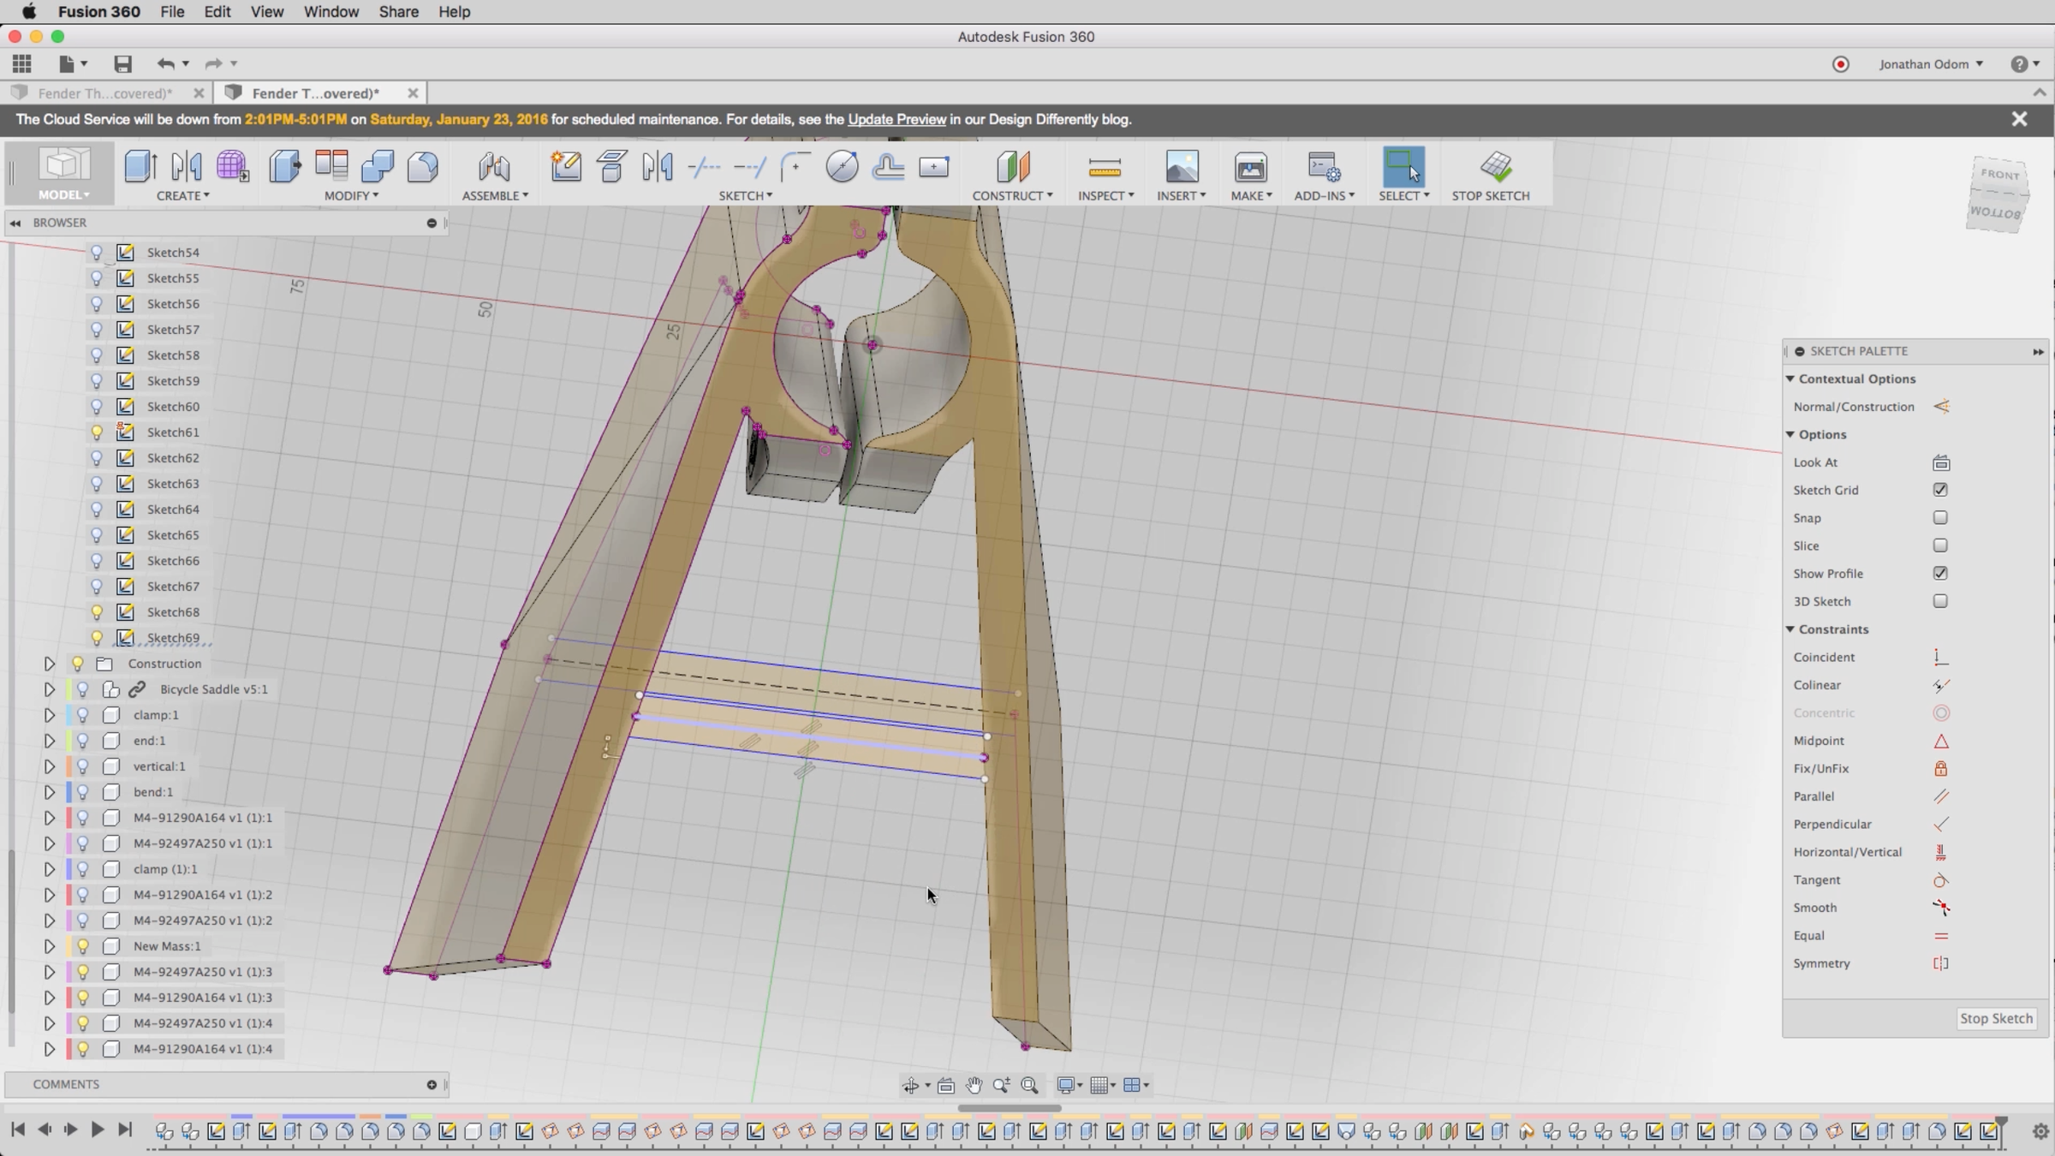
Task: Click the Save icon in the top toolbar
Action: pos(122,64)
